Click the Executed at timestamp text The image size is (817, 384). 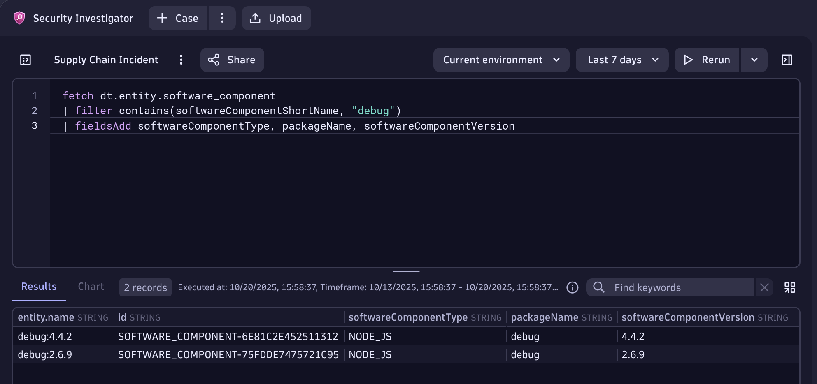(x=368, y=287)
